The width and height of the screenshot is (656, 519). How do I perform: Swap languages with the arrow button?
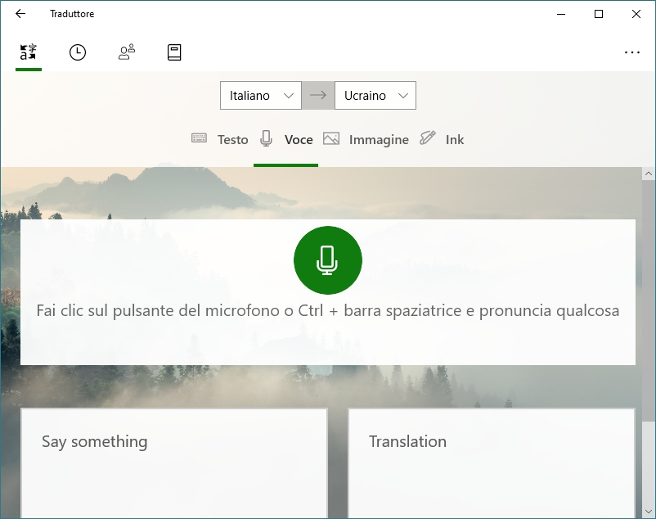(318, 96)
